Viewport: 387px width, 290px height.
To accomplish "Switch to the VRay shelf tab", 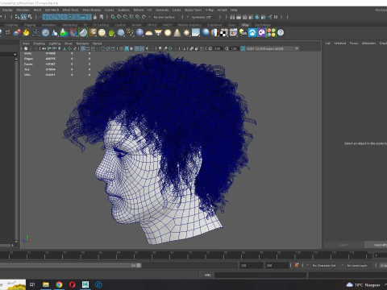I will tap(245, 25).
